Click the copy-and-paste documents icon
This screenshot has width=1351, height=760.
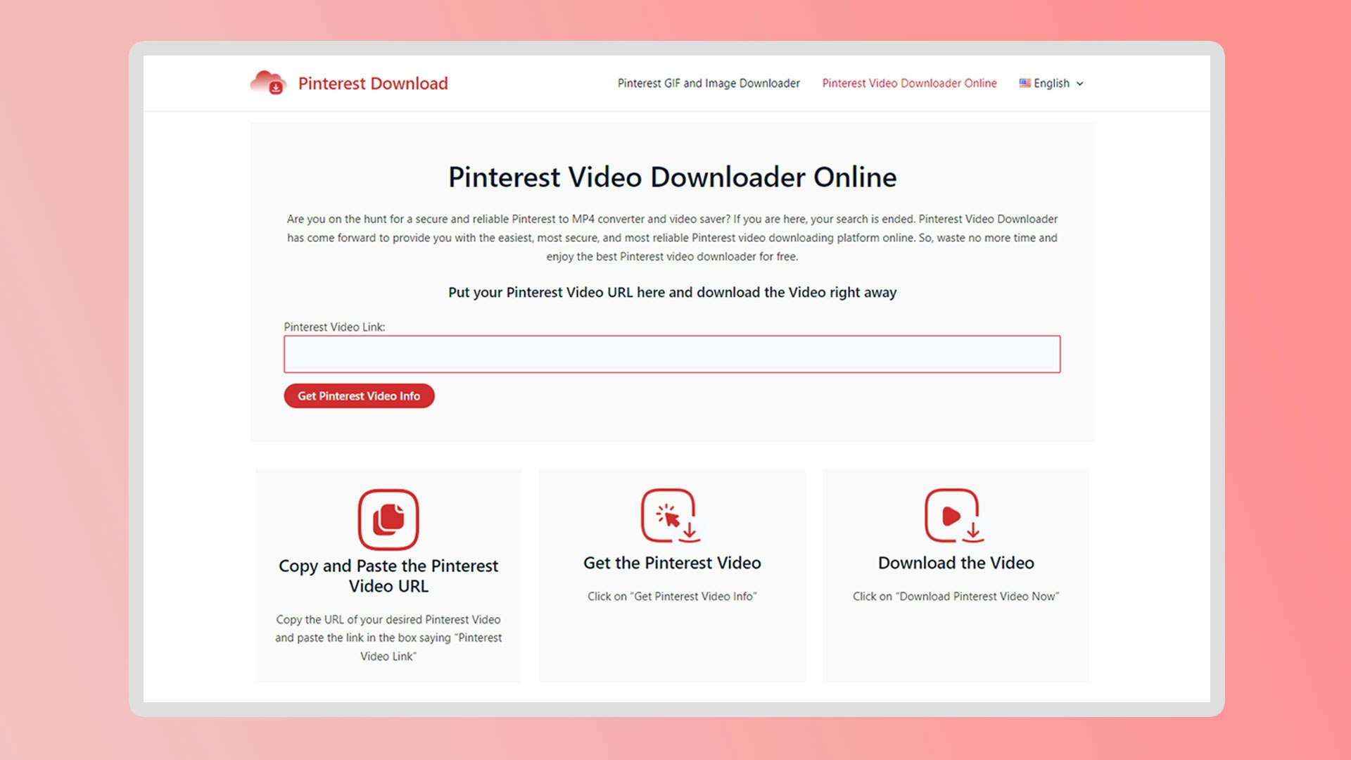click(x=388, y=519)
